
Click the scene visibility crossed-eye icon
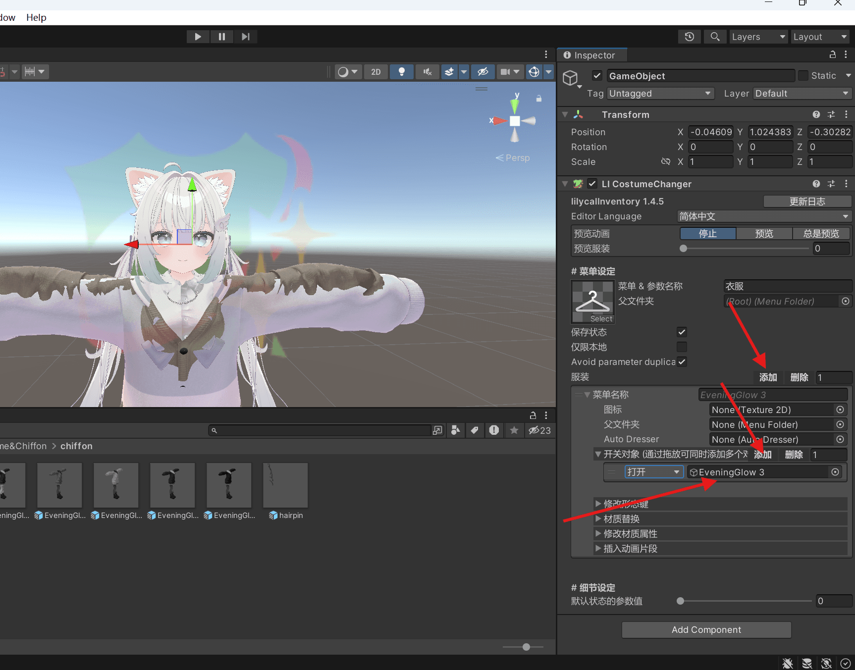[483, 72]
